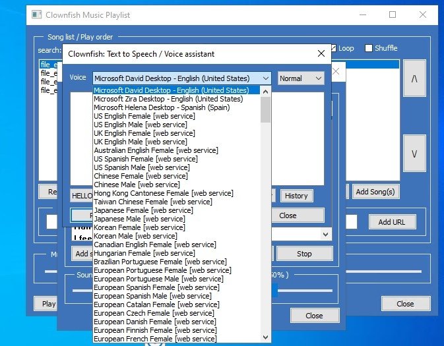Choose Hungarian Female voice
Screen dimensions: 444x346
point(176,253)
